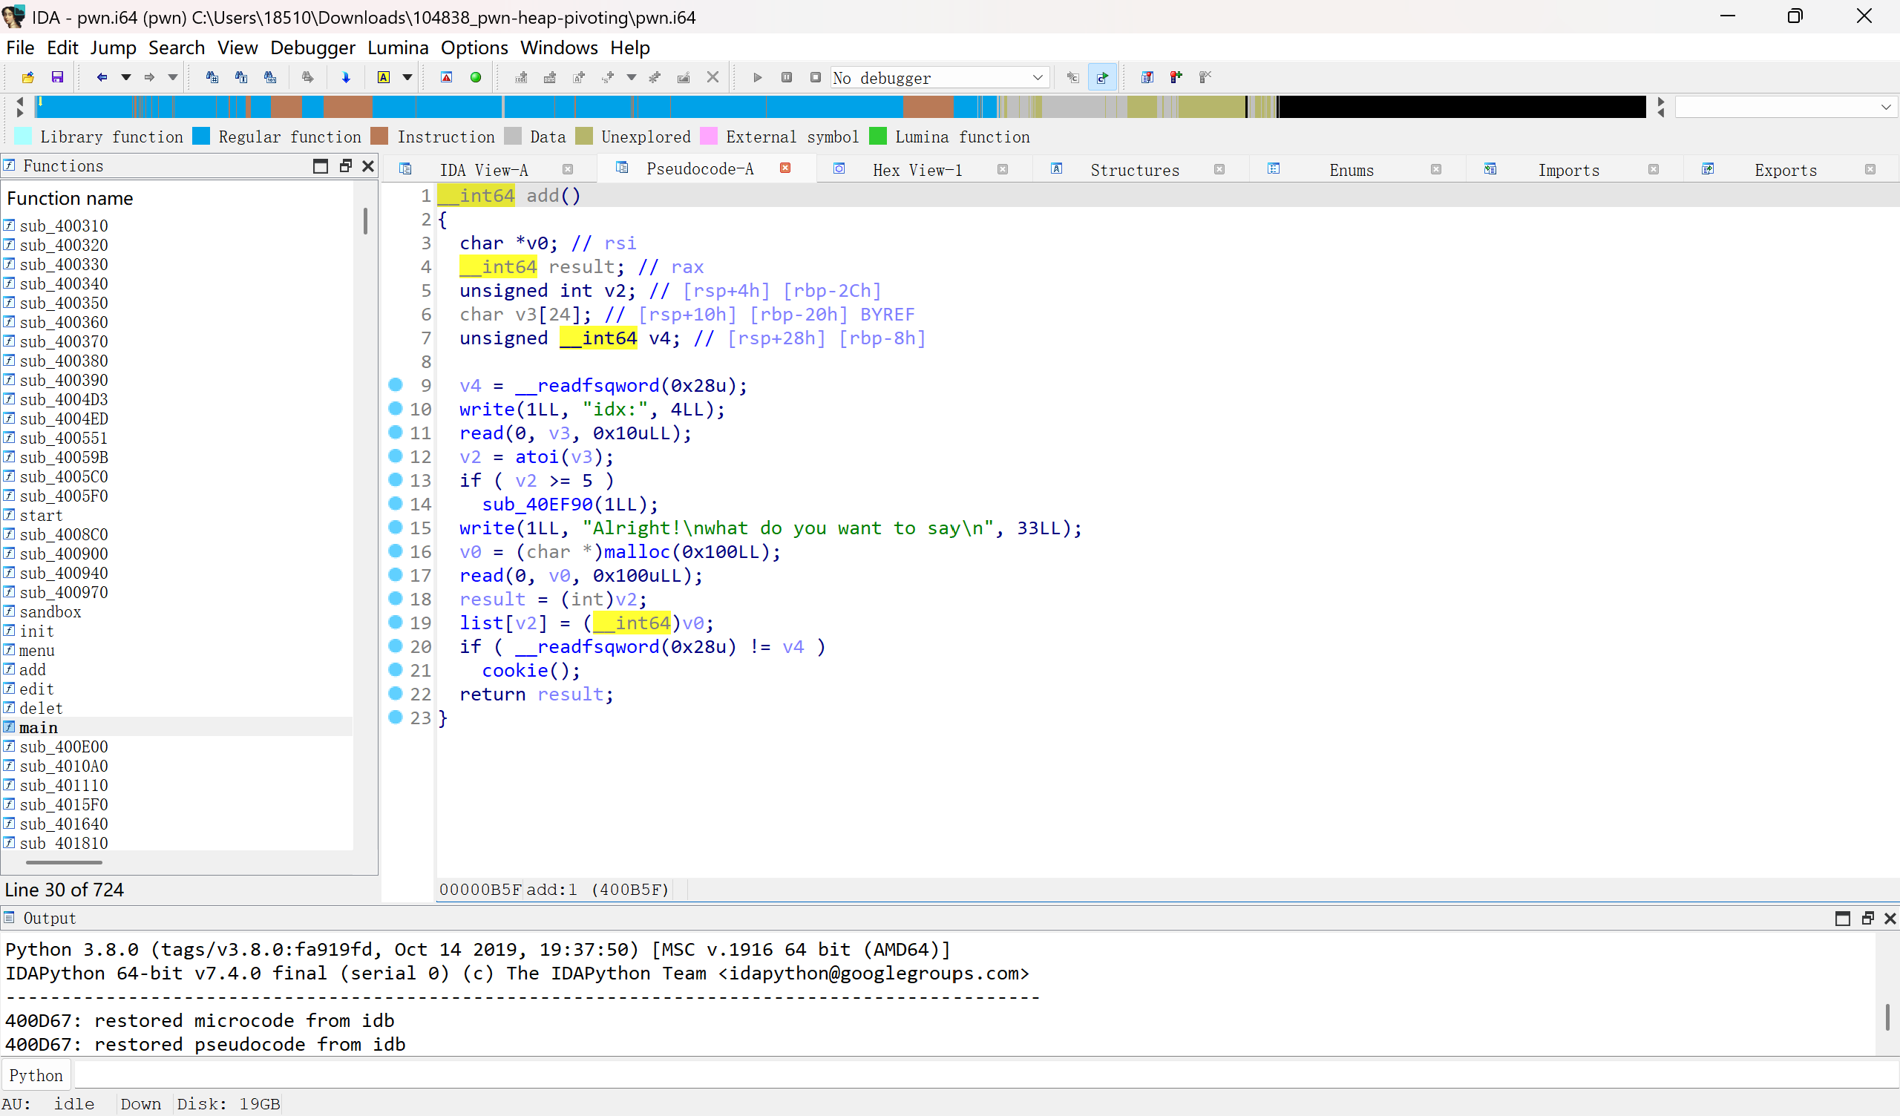Click the Save database floppy icon
This screenshot has width=1900, height=1116.
coord(57,77)
